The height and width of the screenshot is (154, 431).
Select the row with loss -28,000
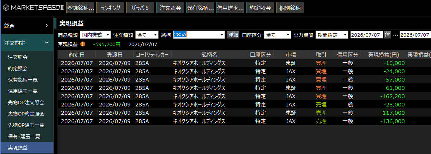tap(244, 105)
